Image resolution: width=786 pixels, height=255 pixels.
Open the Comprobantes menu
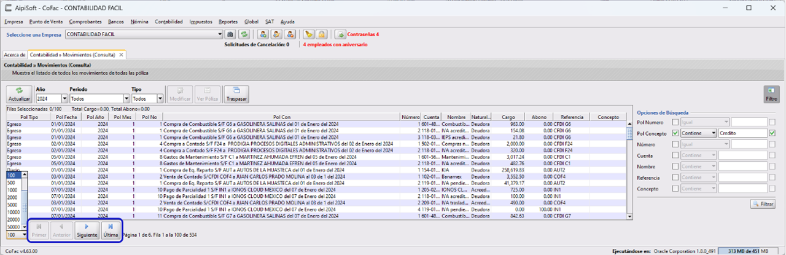click(85, 22)
